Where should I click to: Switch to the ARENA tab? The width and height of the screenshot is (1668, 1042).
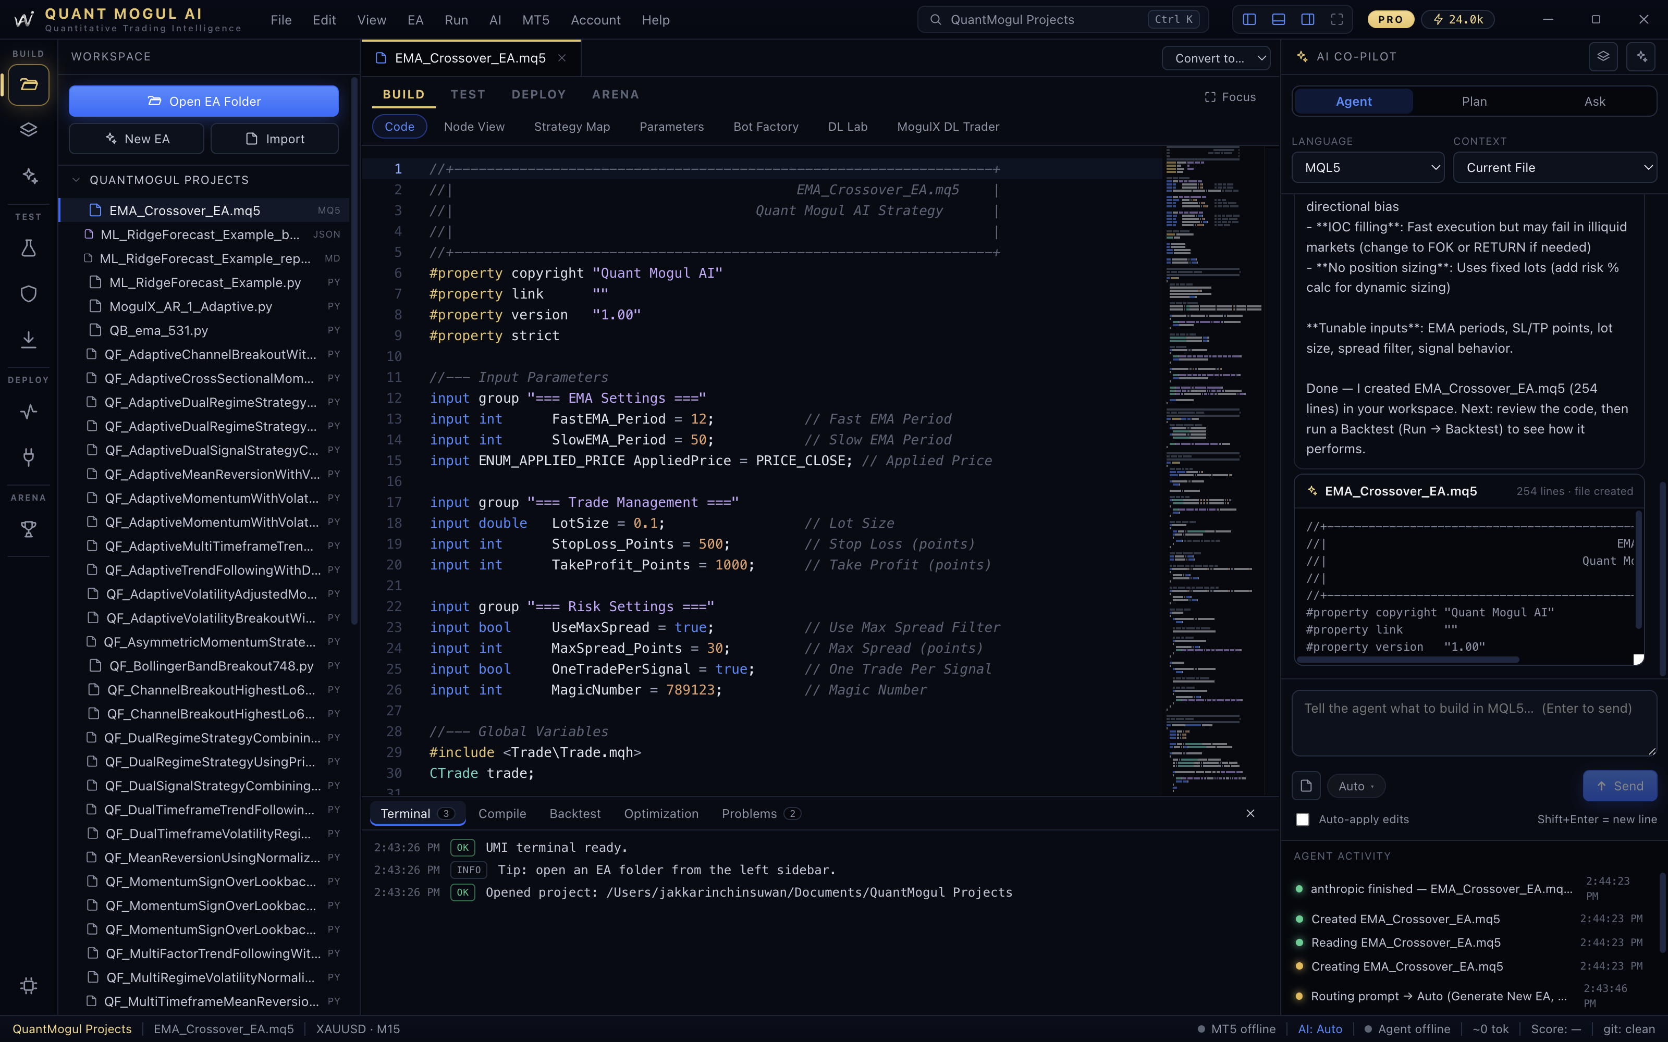coord(616,94)
